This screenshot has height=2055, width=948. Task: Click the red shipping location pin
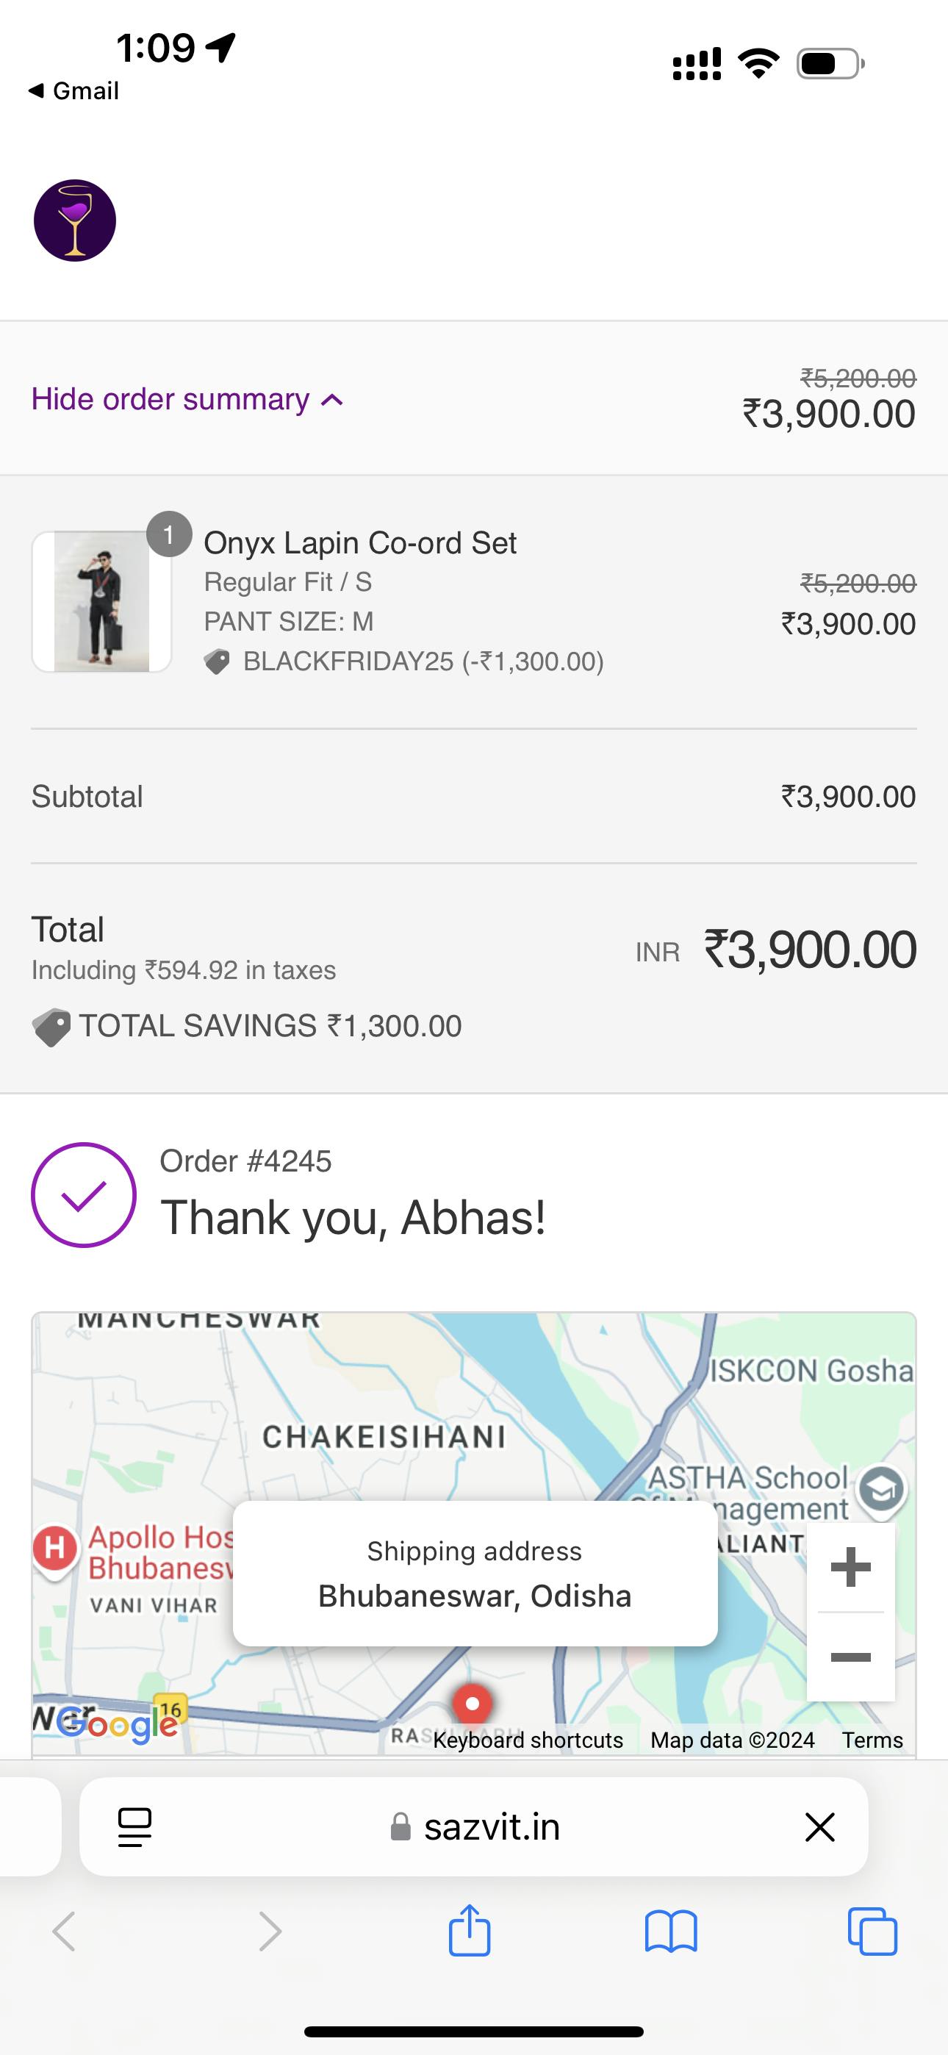[473, 1704]
